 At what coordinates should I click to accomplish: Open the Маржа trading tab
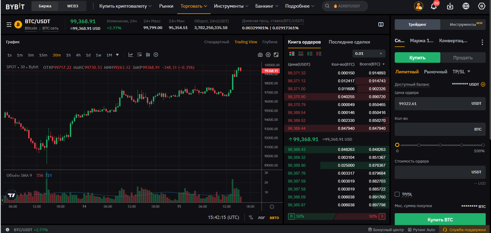(421, 41)
